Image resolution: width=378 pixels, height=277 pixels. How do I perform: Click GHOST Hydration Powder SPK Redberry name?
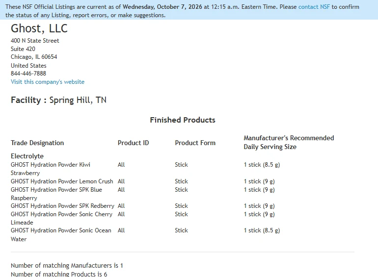(x=62, y=206)
